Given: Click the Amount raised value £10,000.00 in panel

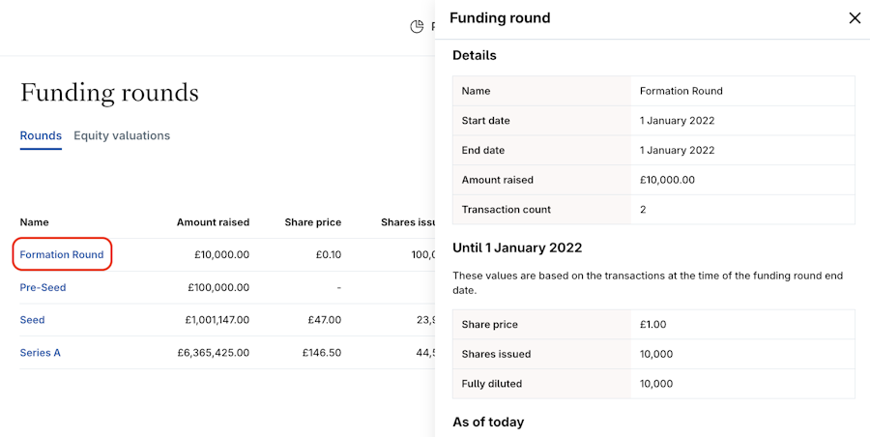Looking at the screenshot, I should [667, 180].
